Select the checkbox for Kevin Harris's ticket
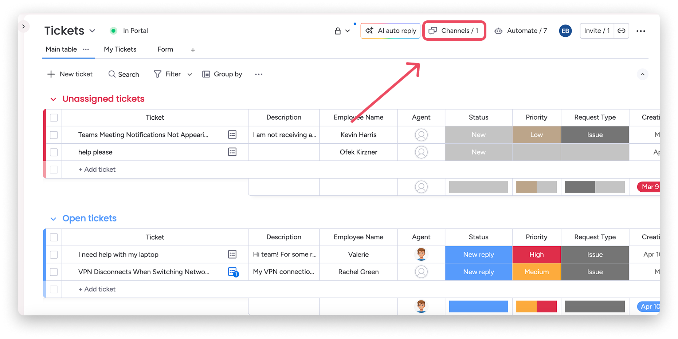This screenshot has height=339, width=678. coord(54,135)
